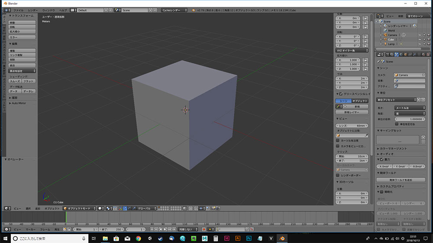Open the set origin dropdown
The height and width of the screenshot is (243, 433).
22,71
